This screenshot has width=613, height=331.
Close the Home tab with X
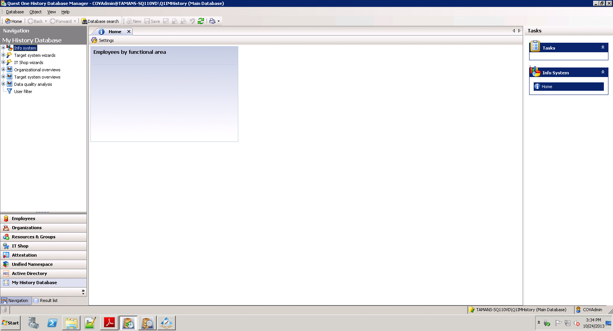pos(129,32)
